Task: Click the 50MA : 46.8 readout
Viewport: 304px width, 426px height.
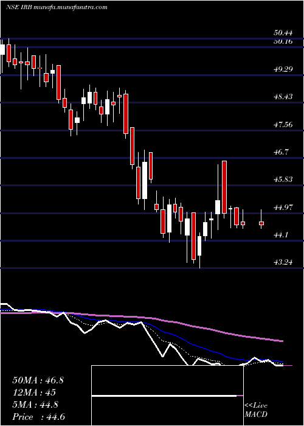Action: [38, 380]
